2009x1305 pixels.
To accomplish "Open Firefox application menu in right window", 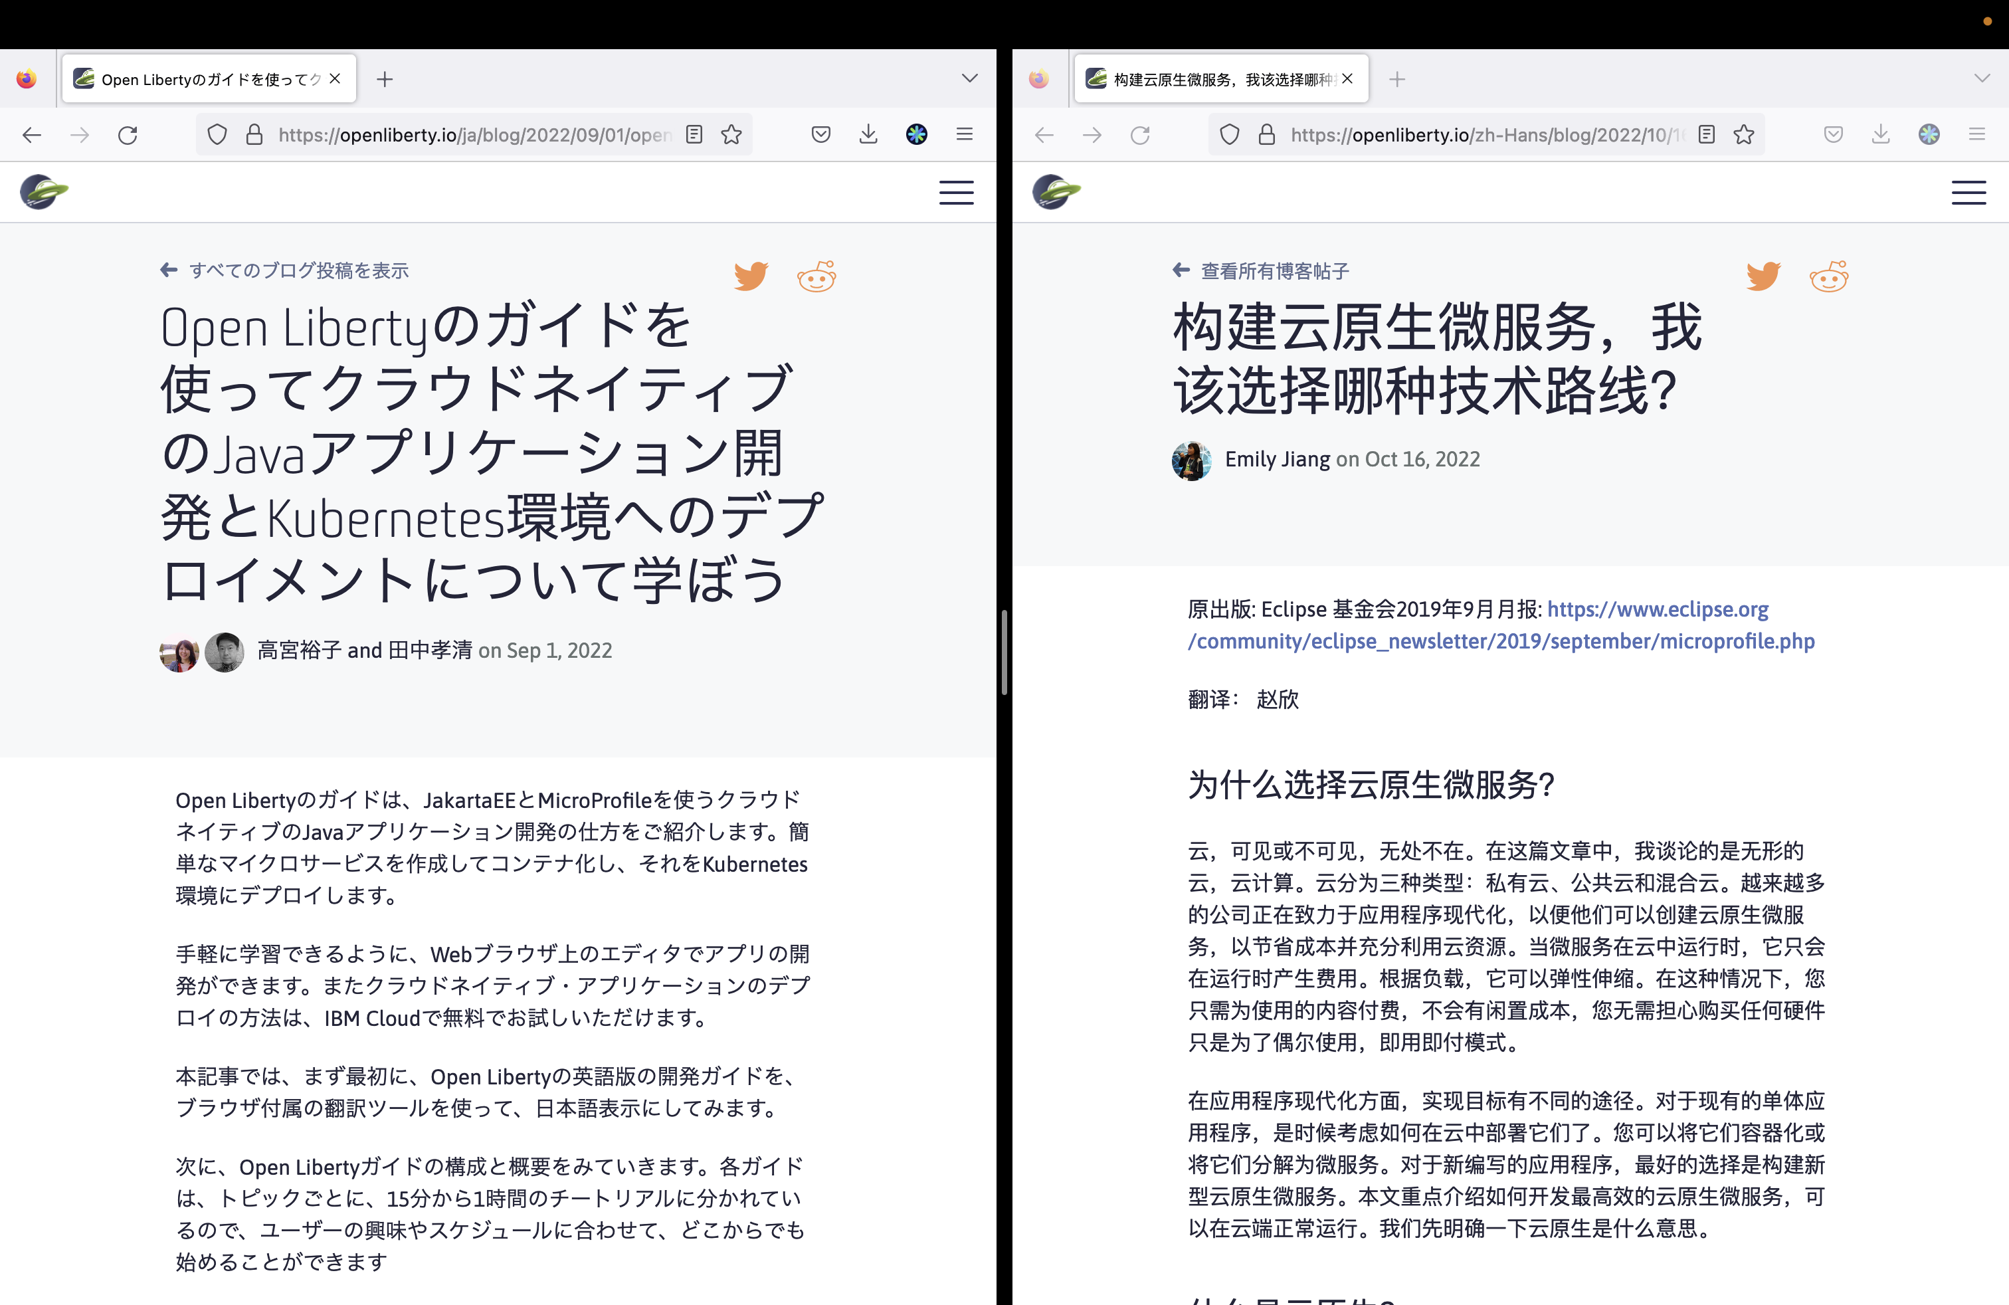I will (1977, 135).
